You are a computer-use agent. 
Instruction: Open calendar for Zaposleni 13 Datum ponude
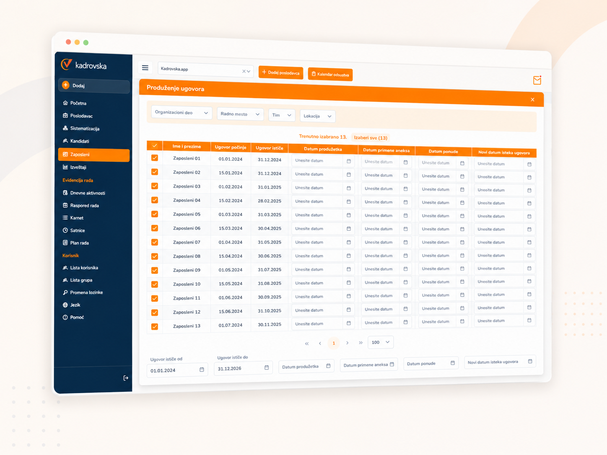[462, 321]
